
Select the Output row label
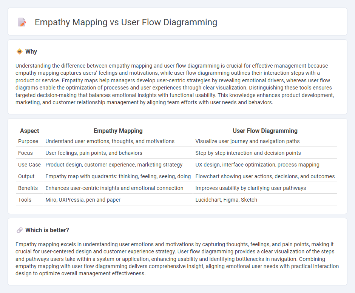coord(26,176)
